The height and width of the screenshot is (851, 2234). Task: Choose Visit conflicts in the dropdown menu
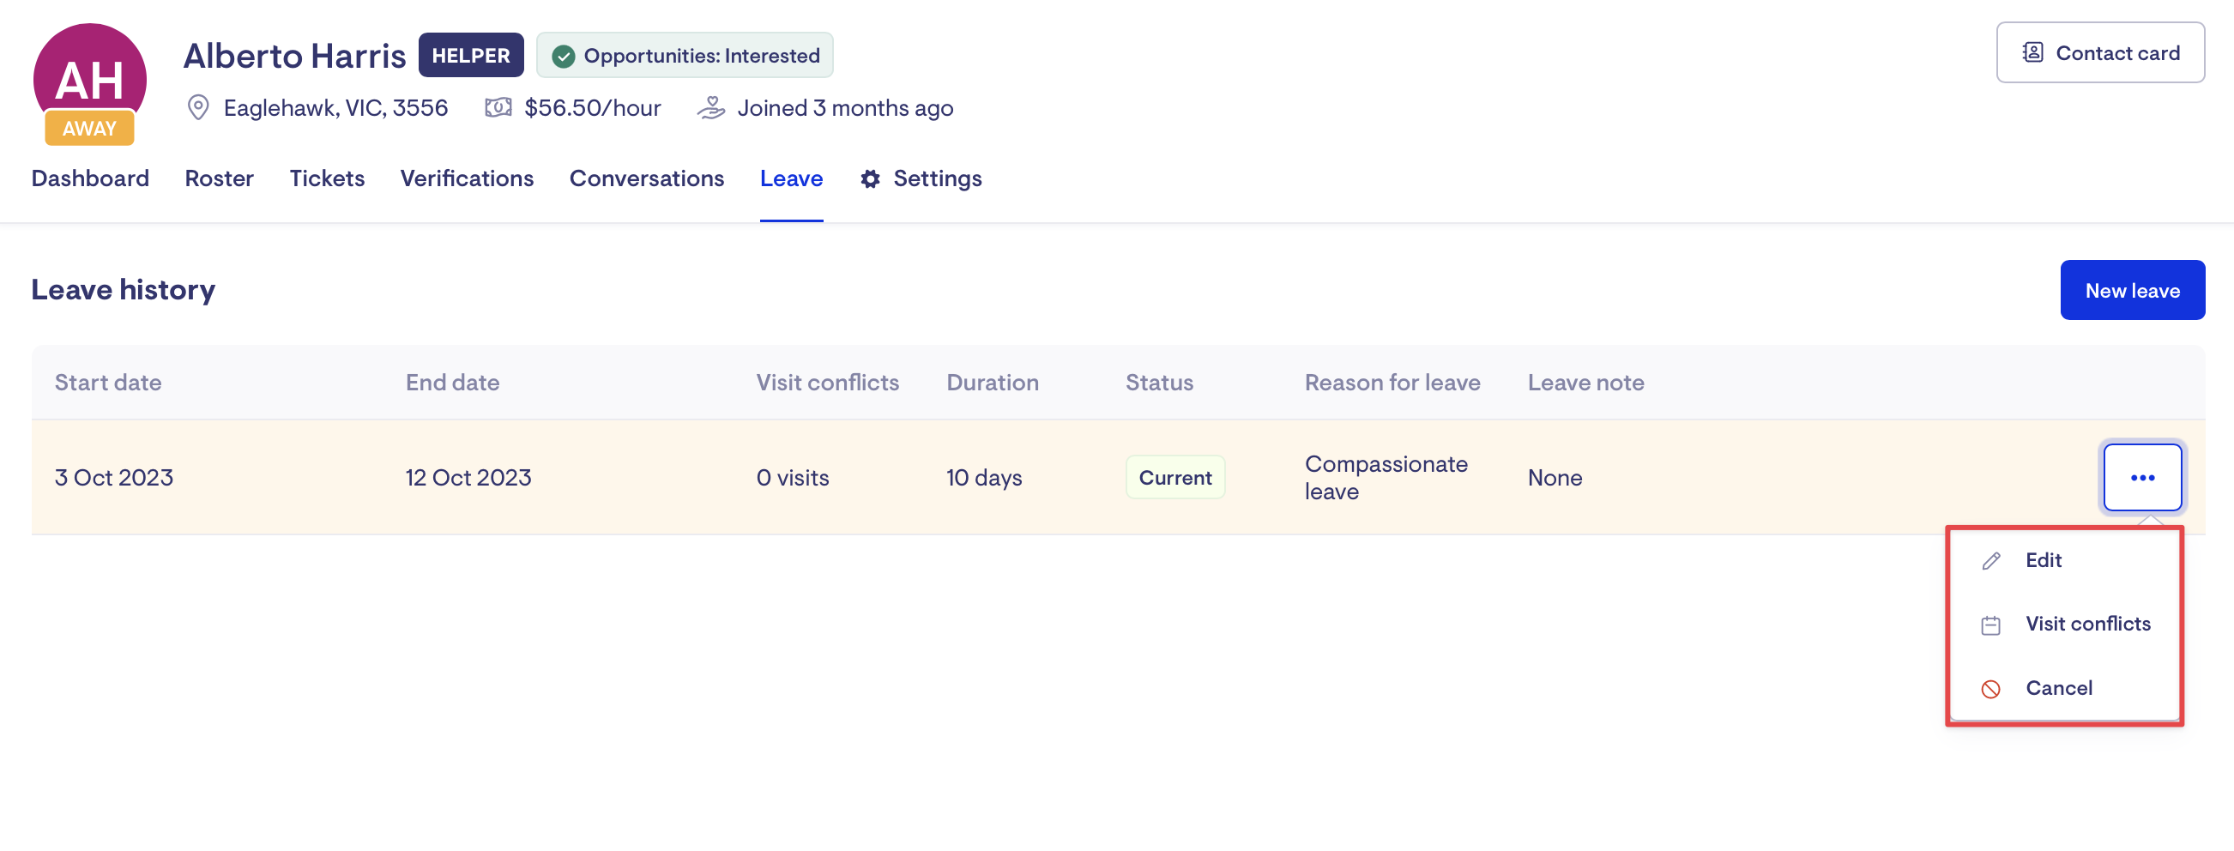[x=2087, y=624]
